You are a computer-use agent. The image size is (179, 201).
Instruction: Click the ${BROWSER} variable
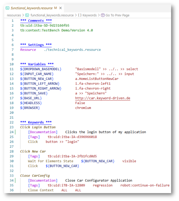click(30, 108)
